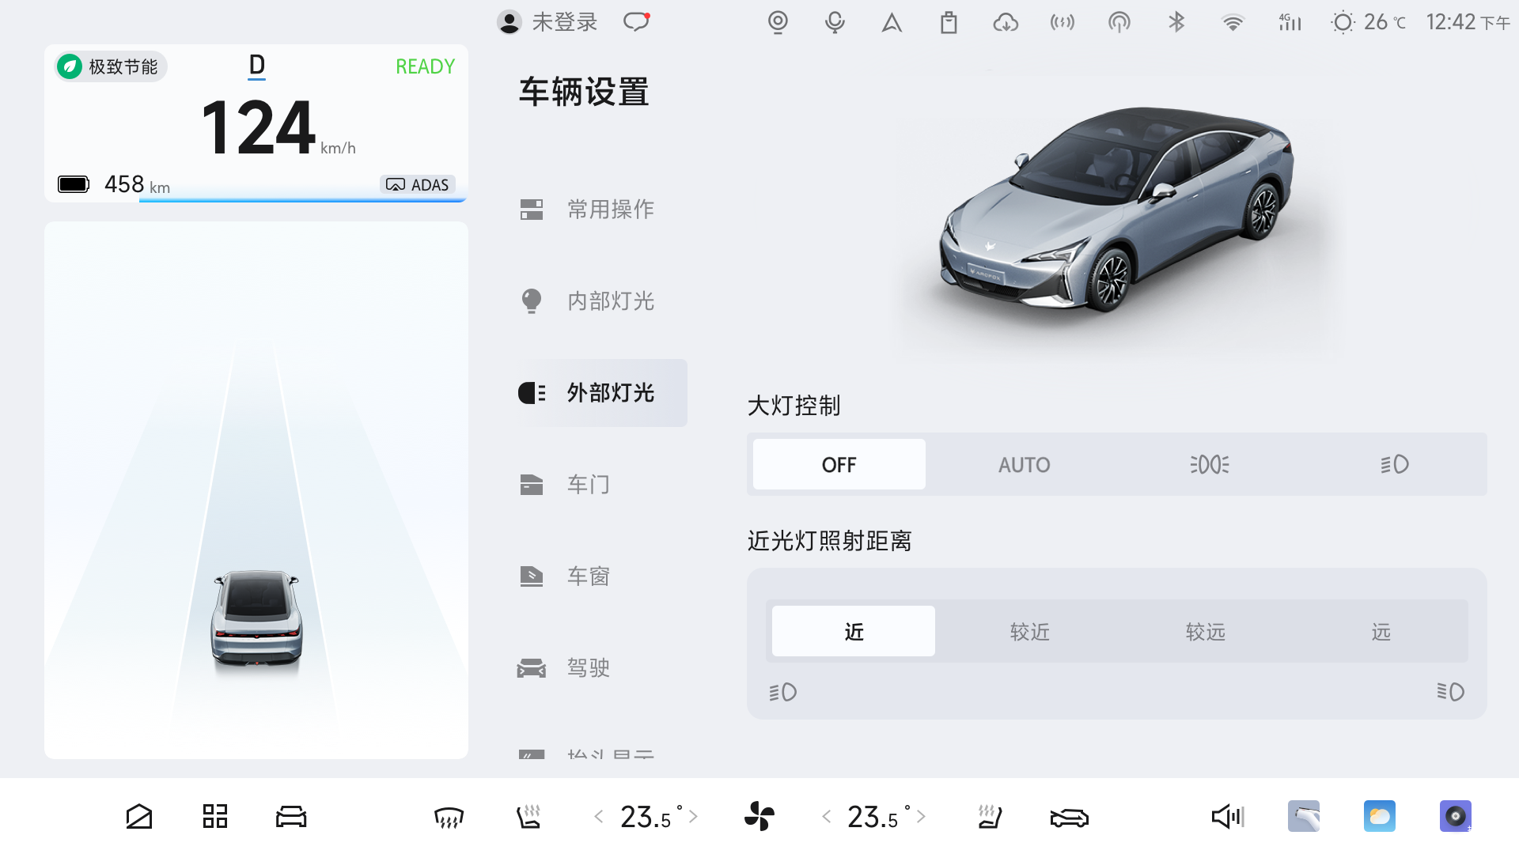
Task: Toggle the driver seat heating icon
Action: (x=528, y=816)
